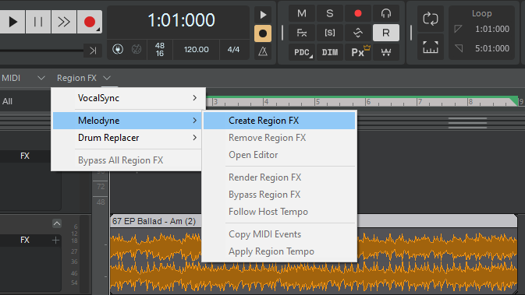This screenshot has width=525, height=295.
Task: Change the 4/4 time signature
Action: [233, 50]
